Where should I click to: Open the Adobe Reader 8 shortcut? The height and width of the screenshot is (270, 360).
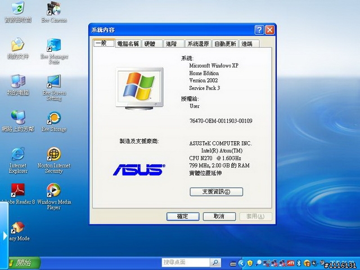[18, 194]
